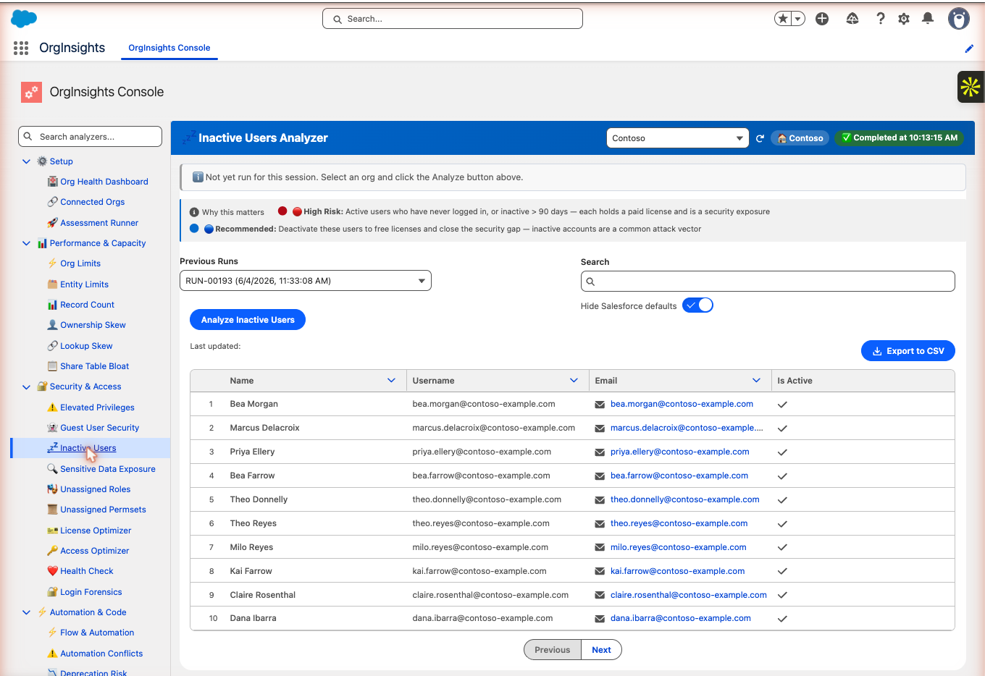The width and height of the screenshot is (985, 676).
Task: Open the Notifications bell
Action: (x=928, y=19)
